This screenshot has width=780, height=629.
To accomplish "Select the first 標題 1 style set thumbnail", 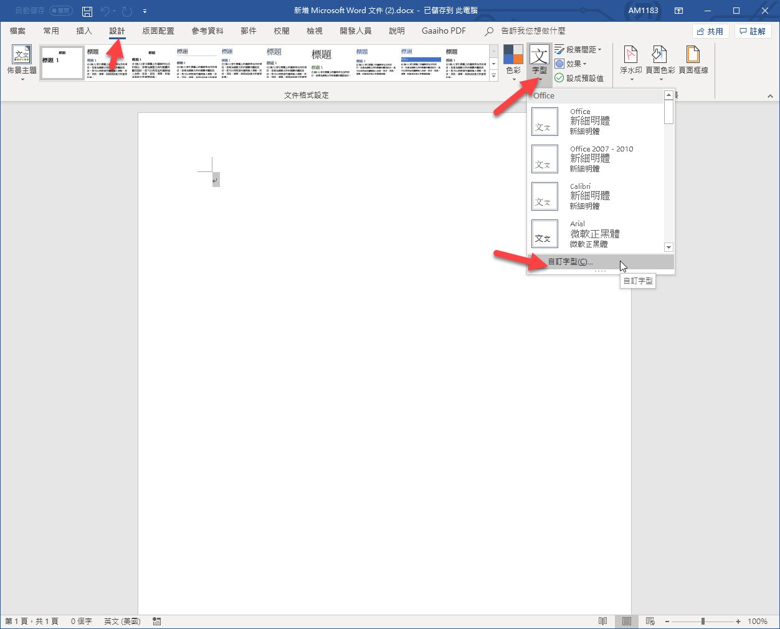I will (62, 63).
